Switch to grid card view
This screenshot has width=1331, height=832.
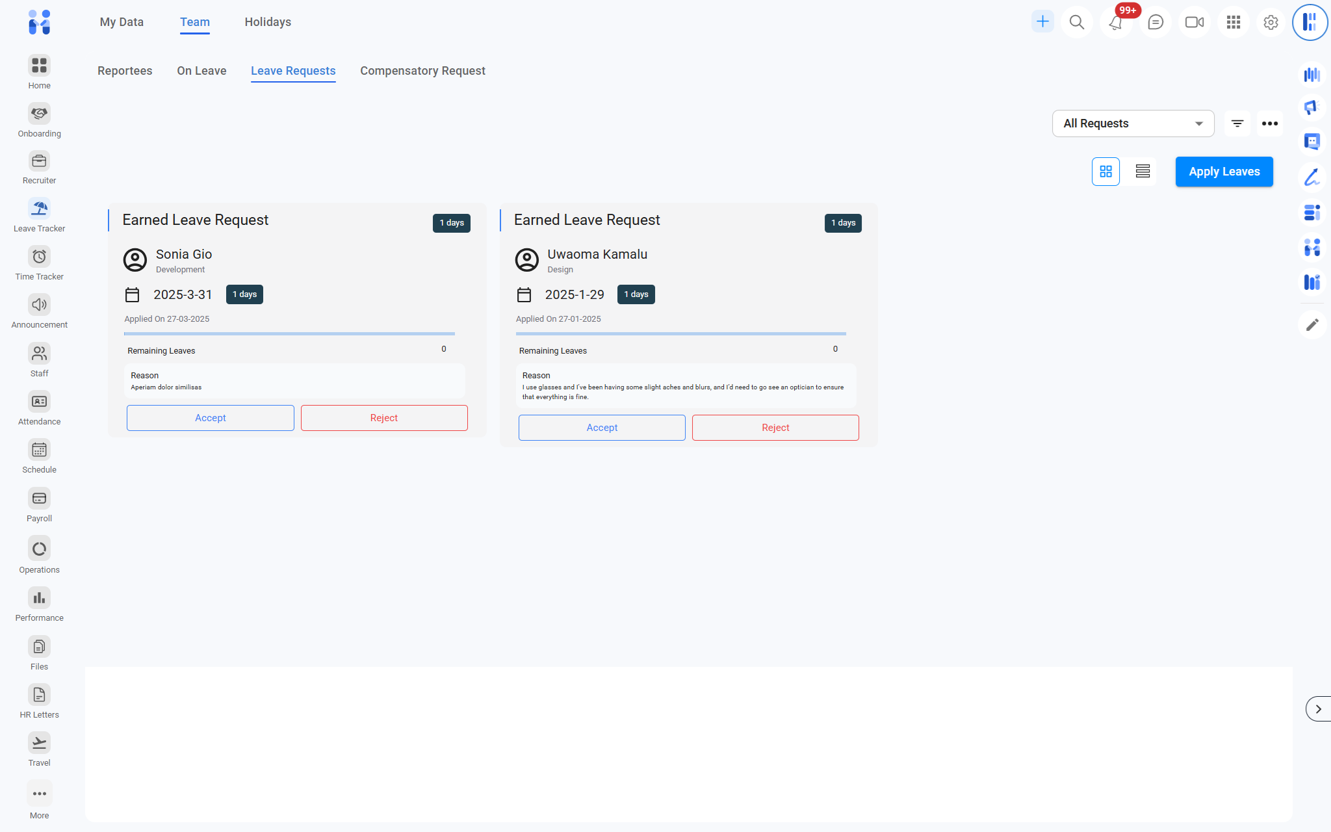click(1105, 172)
